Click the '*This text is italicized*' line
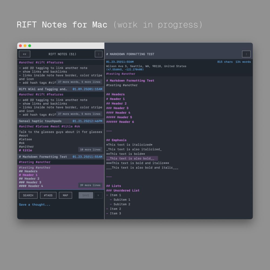This screenshot has width=270, height=270. (x=129, y=145)
